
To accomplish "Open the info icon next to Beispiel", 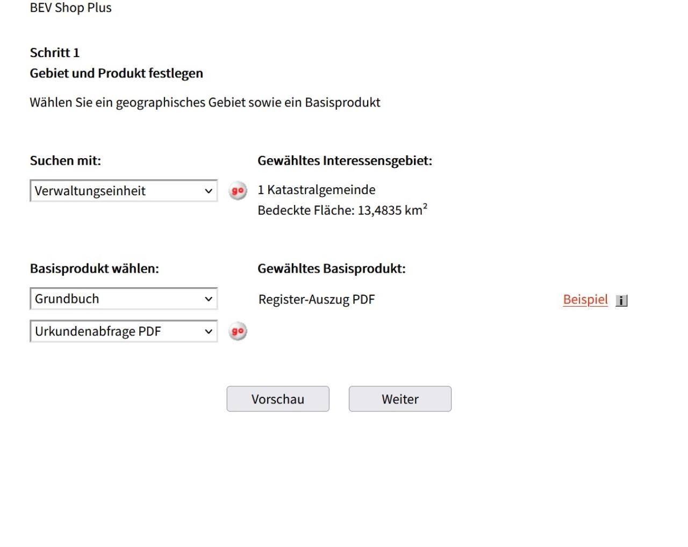I will pyautogui.click(x=621, y=301).
